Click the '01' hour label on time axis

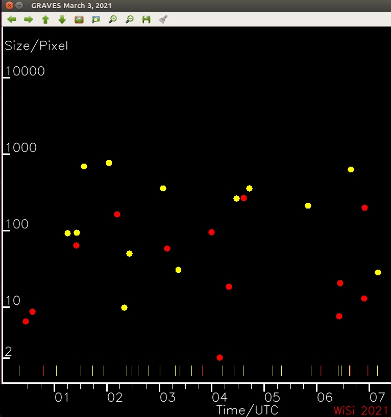pyautogui.click(x=62, y=398)
